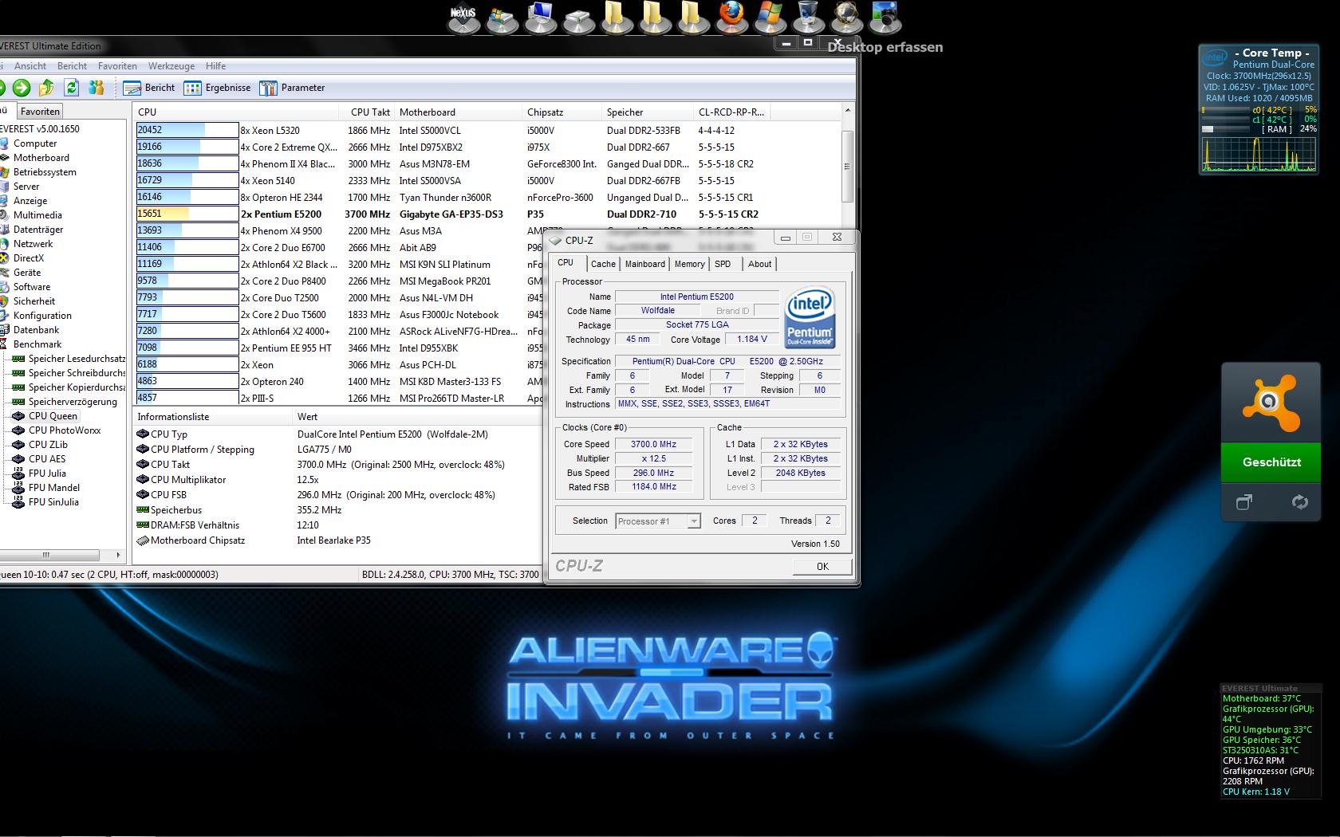
Task: Click the avast gadget refresh arrows icon
Action: pos(1300,501)
